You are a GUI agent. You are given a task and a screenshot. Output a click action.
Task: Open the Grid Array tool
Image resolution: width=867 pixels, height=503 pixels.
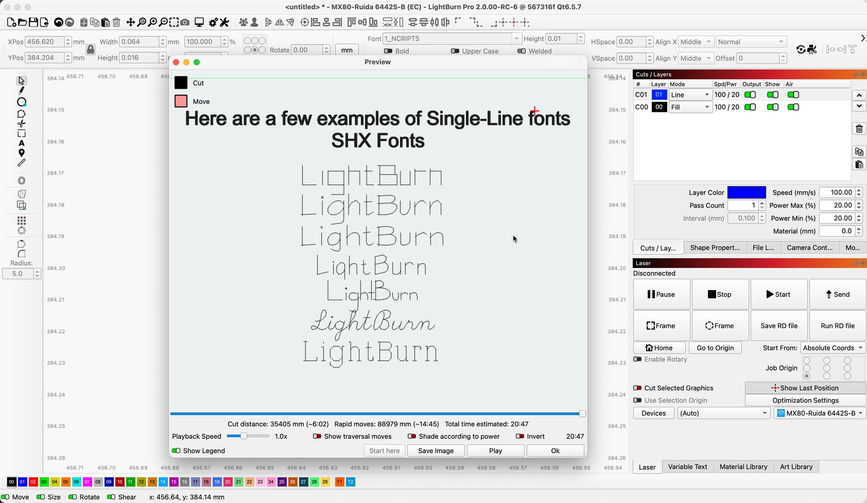tap(21, 220)
